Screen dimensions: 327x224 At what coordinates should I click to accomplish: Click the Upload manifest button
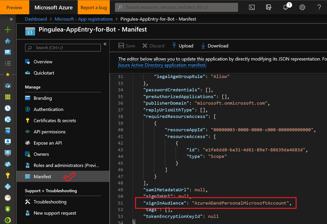point(183,46)
